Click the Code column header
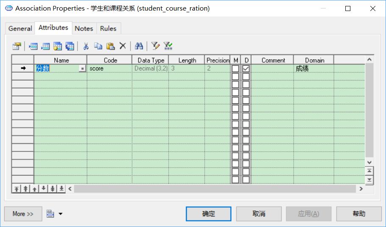 click(x=110, y=60)
